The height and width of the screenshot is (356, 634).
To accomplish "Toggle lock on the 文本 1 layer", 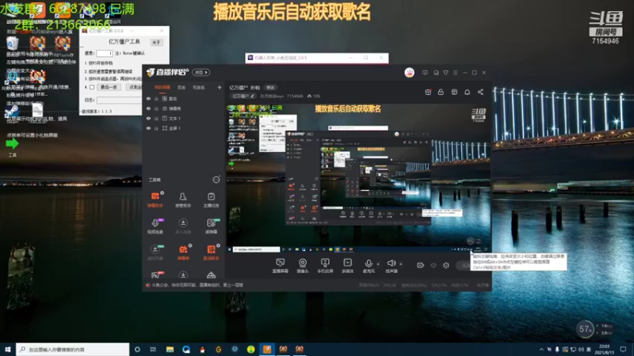I will 156,118.
